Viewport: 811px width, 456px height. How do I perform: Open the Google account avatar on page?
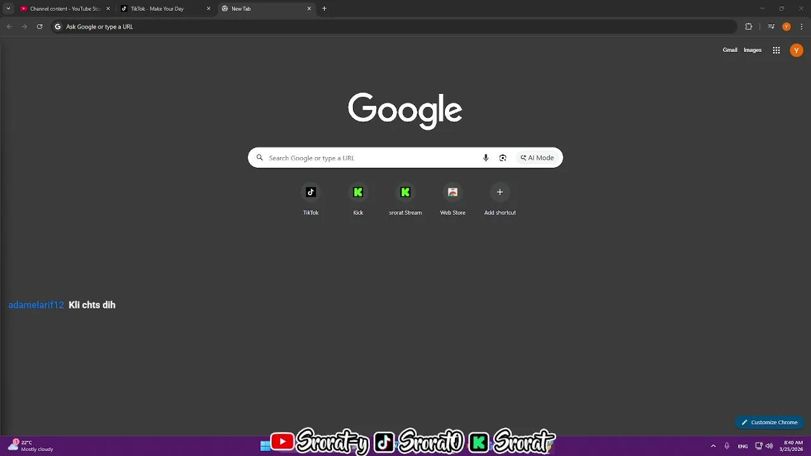tap(796, 50)
